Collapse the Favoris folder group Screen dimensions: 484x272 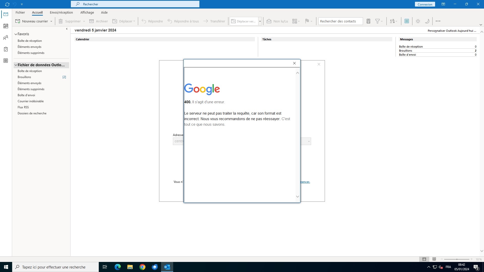(16, 34)
